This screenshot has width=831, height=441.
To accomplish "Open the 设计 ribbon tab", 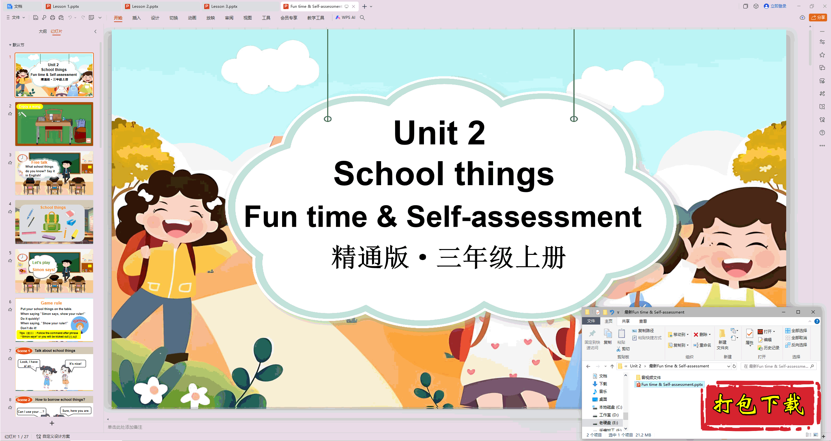I will [155, 18].
